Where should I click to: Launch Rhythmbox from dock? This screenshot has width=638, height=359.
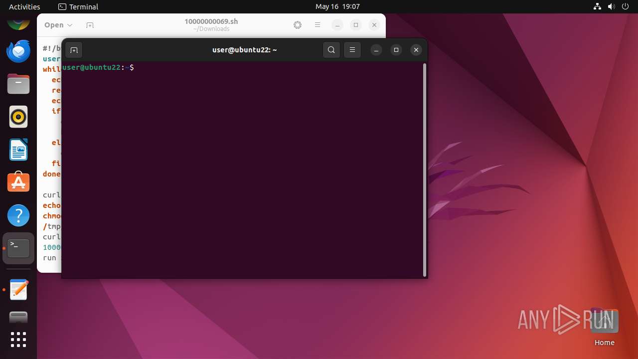(x=18, y=117)
